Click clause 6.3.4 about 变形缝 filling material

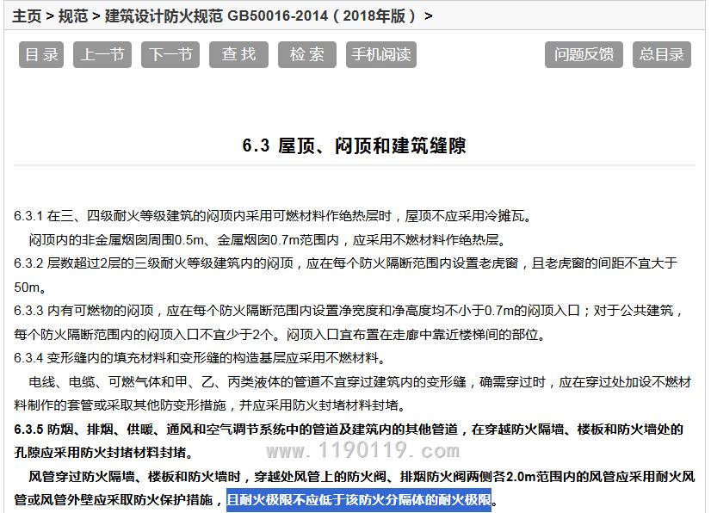(200, 358)
